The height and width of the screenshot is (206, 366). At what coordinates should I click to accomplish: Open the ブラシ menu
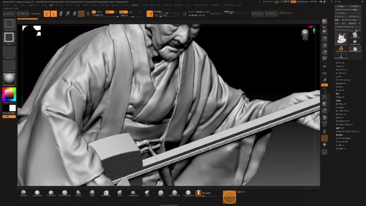15,5
